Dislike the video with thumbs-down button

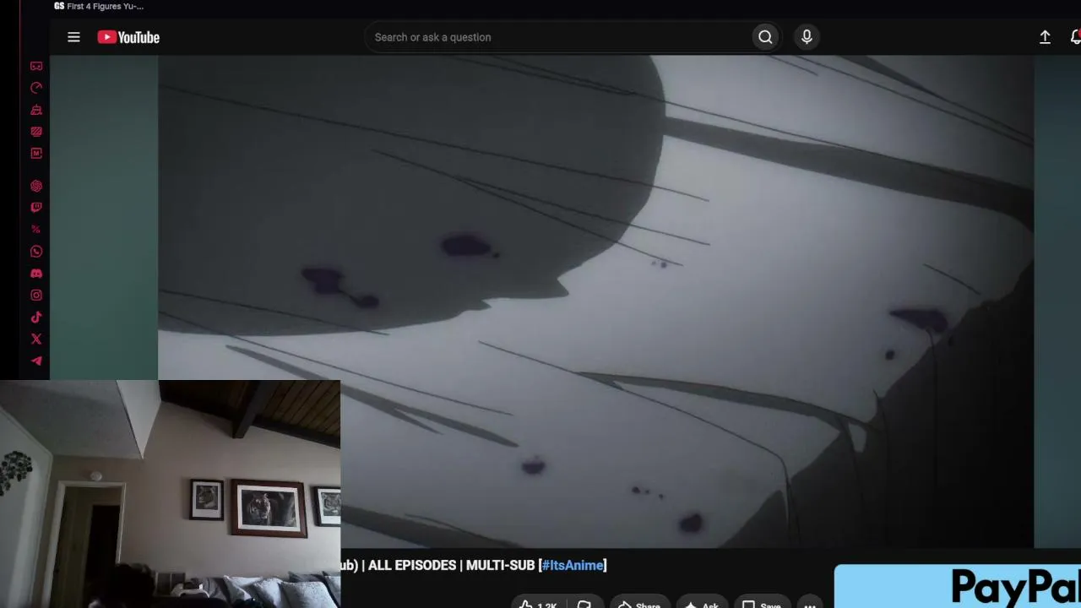pos(584,605)
